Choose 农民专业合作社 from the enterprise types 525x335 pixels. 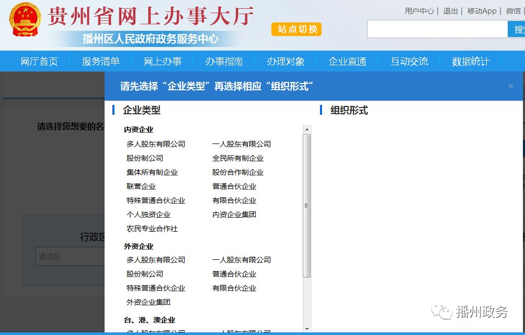[x=152, y=229]
